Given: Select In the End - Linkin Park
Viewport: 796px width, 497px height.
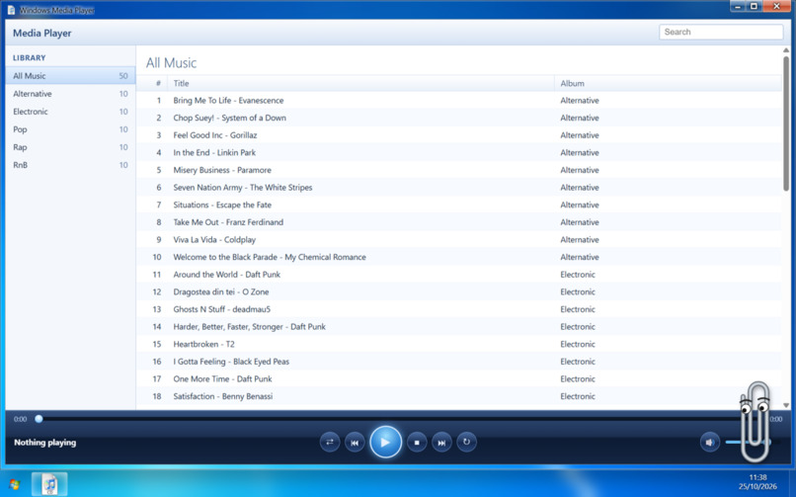Looking at the screenshot, I should (459, 153).
